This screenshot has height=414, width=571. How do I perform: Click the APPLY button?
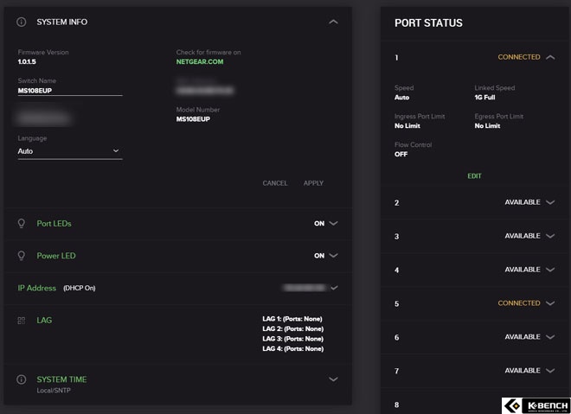pos(313,183)
